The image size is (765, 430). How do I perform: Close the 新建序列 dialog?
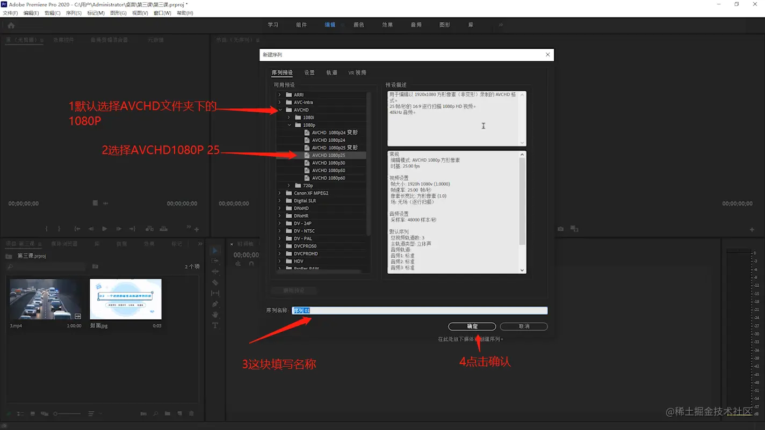coord(547,55)
